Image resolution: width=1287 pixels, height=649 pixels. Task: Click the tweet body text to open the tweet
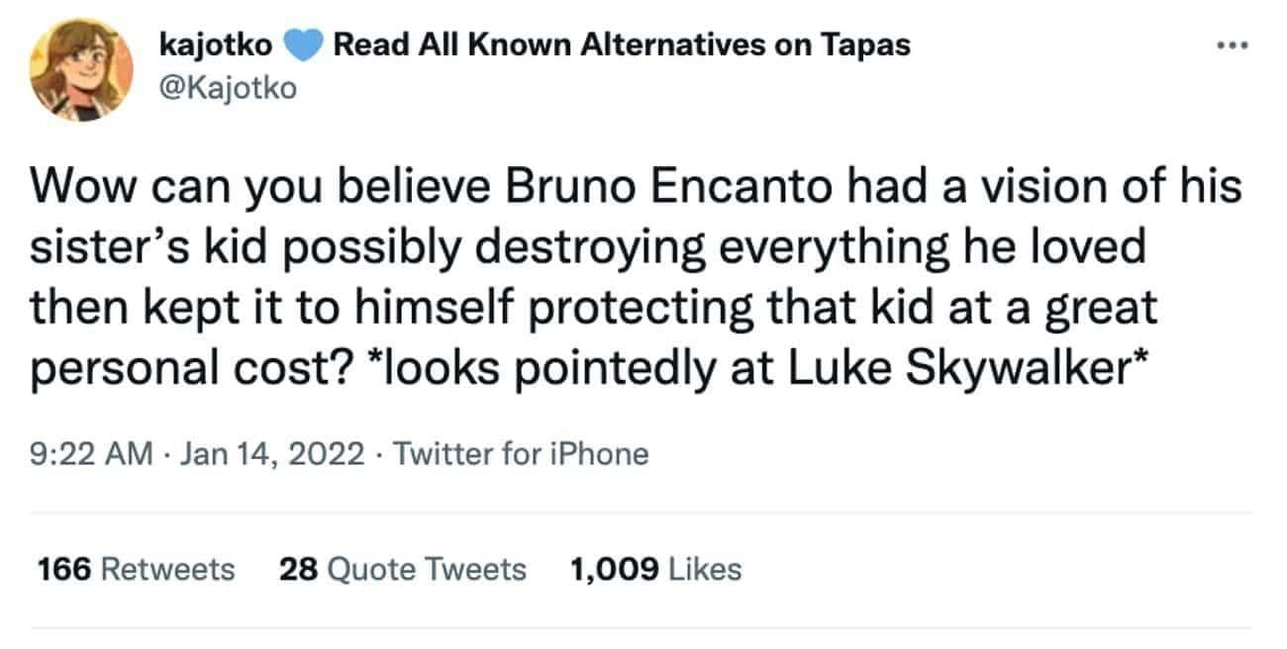click(594, 277)
